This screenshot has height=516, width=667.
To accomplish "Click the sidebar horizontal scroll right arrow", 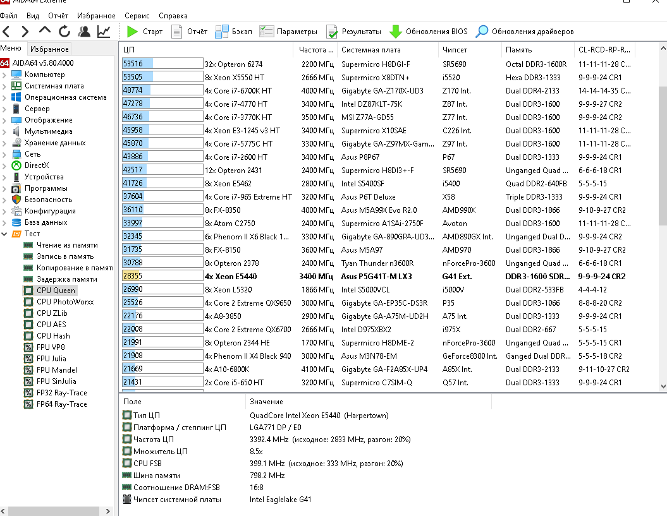I will pos(107,511).
